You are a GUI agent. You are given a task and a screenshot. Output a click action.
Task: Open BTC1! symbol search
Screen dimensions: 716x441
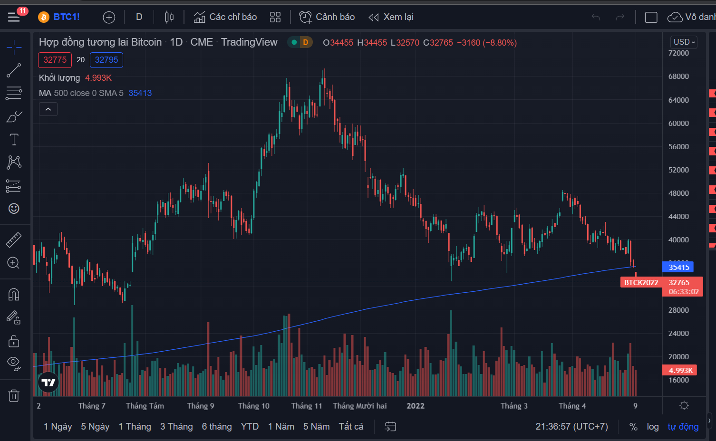coord(59,17)
